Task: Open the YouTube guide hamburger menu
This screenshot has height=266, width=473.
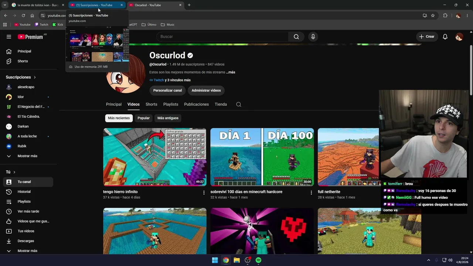Action: 9,37
